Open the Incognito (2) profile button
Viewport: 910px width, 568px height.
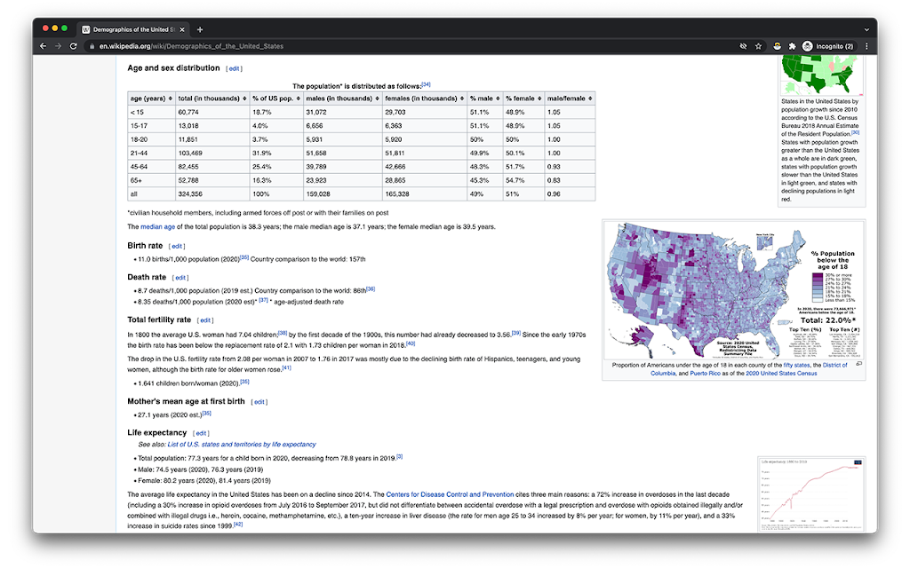click(x=828, y=46)
